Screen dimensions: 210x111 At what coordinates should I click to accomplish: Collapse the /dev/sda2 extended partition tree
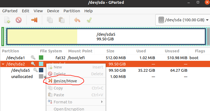(x=3, y=64)
